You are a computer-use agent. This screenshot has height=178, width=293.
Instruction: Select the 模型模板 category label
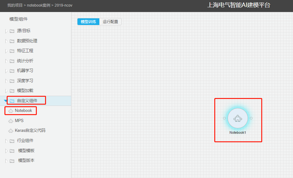coord(26,150)
